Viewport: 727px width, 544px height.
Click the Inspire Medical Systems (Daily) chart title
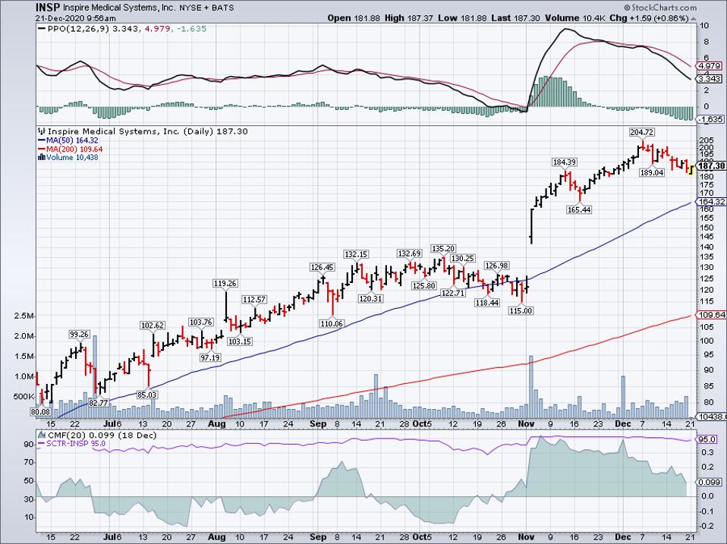[x=148, y=131]
